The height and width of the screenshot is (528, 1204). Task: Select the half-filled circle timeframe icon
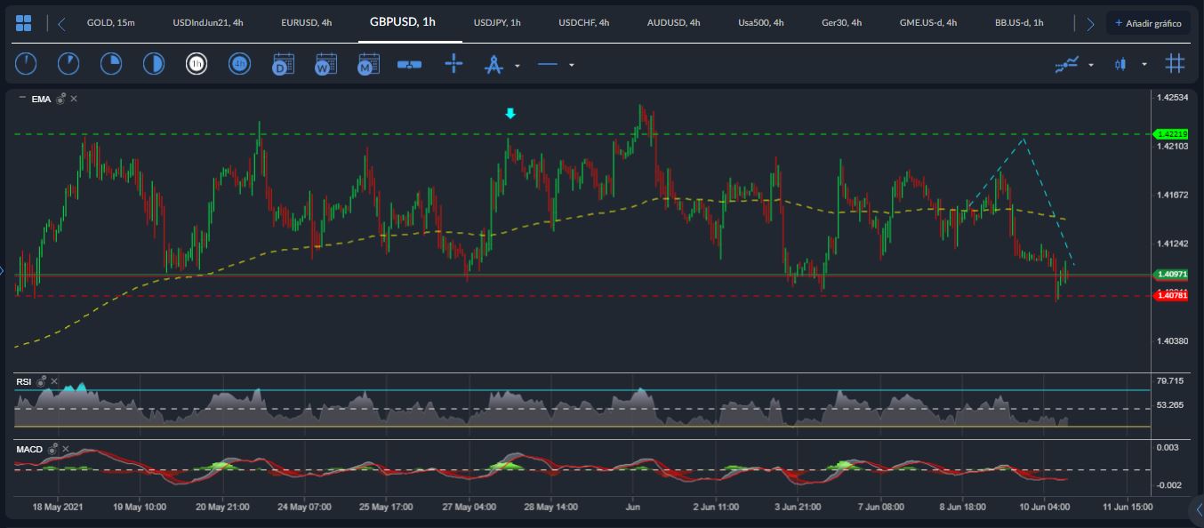[x=154, y=64]
